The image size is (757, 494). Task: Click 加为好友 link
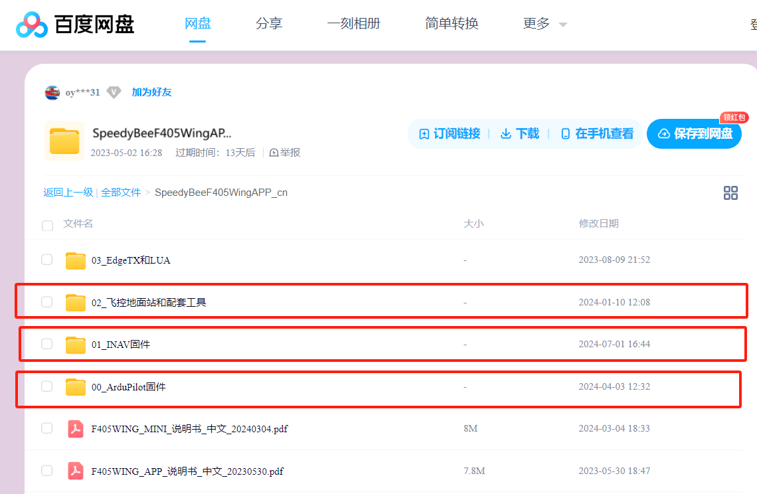[151, 92]
